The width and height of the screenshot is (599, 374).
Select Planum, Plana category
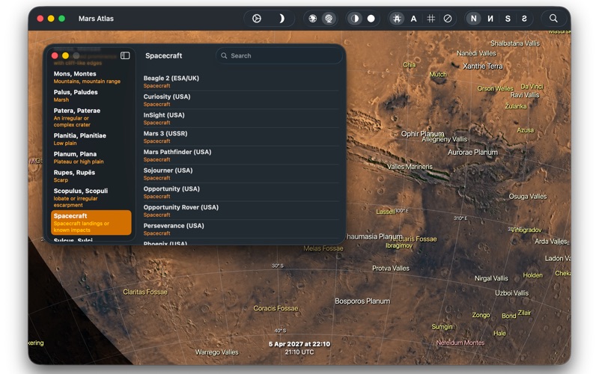[91, 157]
